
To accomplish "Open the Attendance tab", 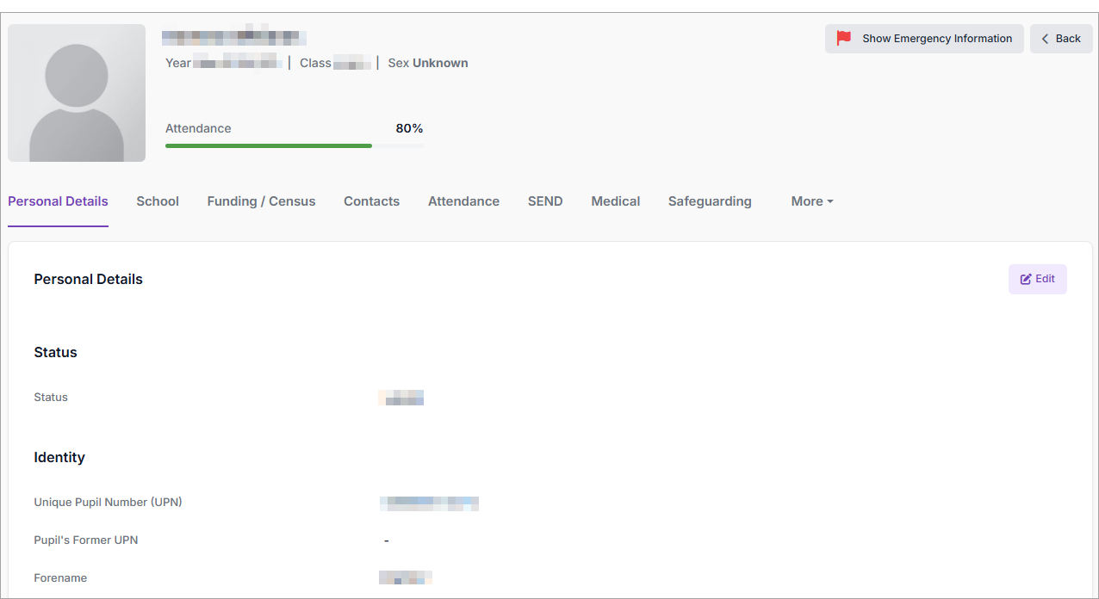I will coord(463,201).
